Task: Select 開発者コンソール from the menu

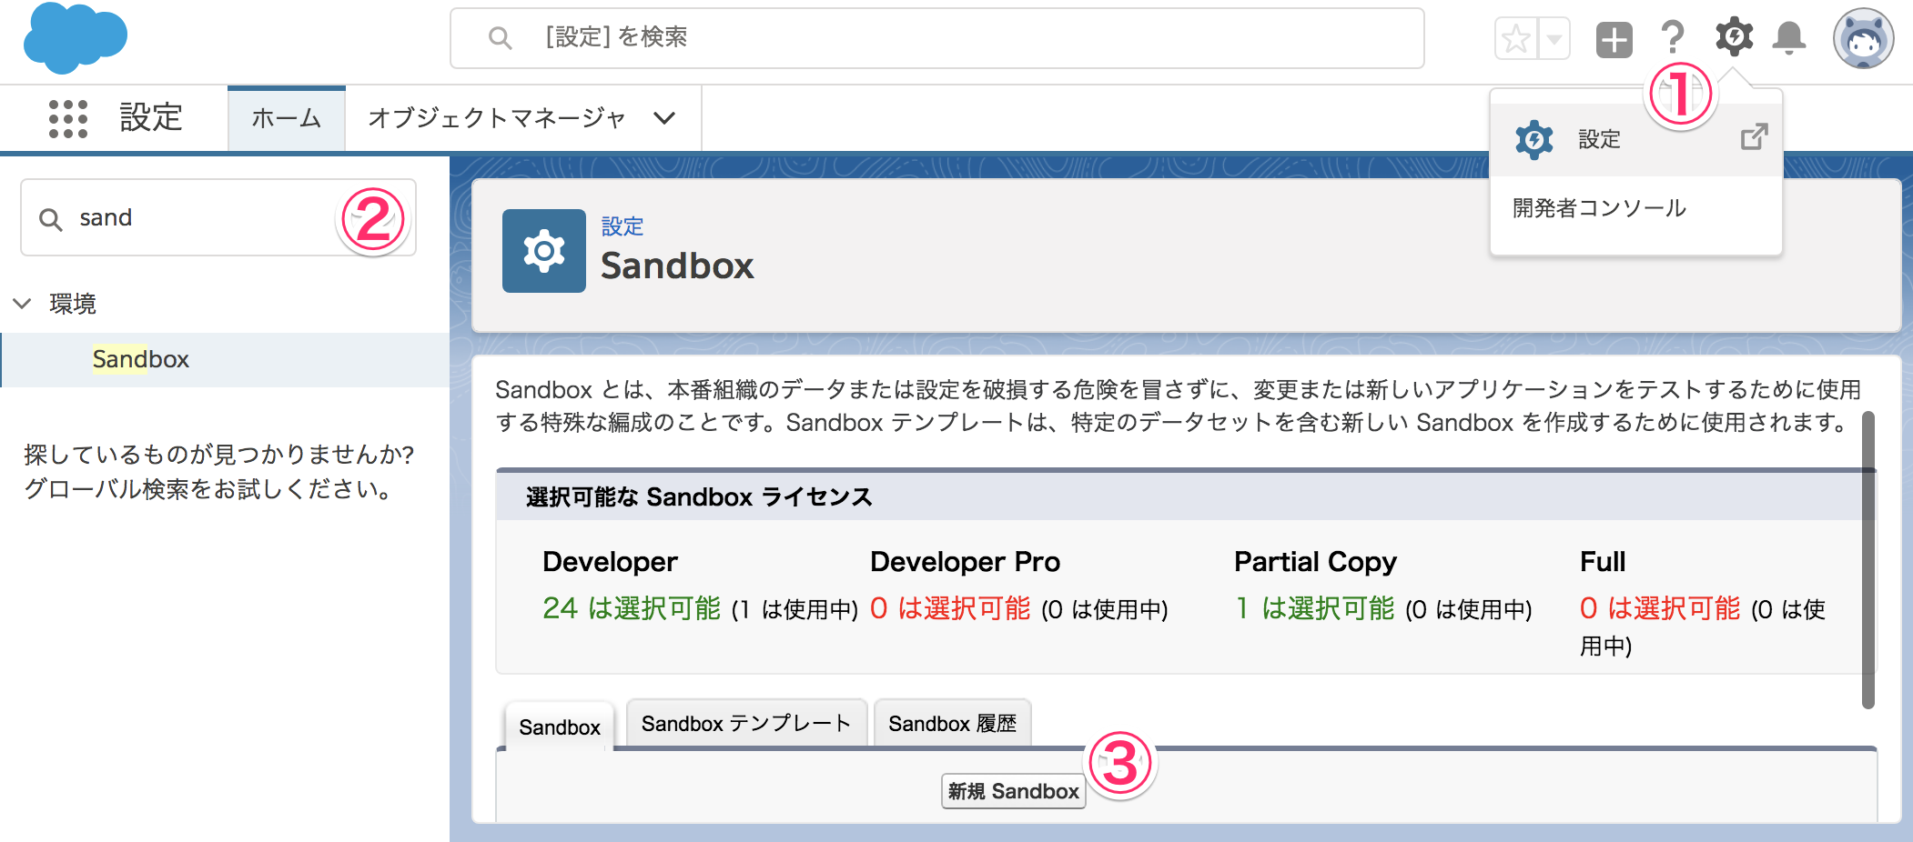Action: pos(1599,208)
